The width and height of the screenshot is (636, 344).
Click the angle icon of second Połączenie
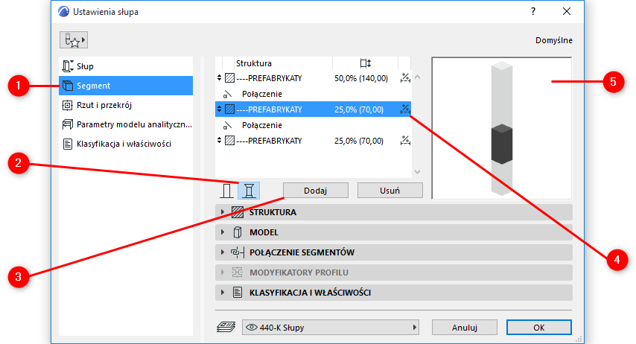click(x=228, y=125)
